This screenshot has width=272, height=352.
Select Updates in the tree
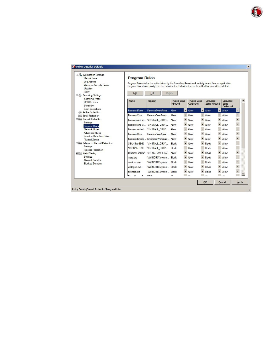(x=88, y=89)
